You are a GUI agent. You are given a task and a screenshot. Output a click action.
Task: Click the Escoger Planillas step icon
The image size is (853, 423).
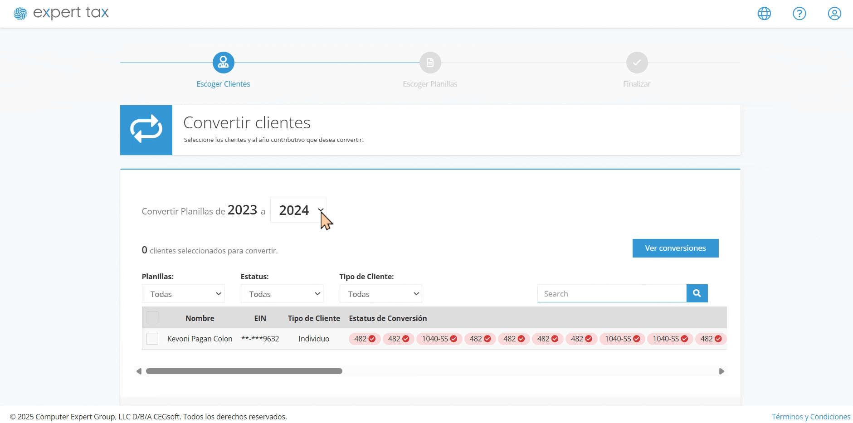click(430, 63)
